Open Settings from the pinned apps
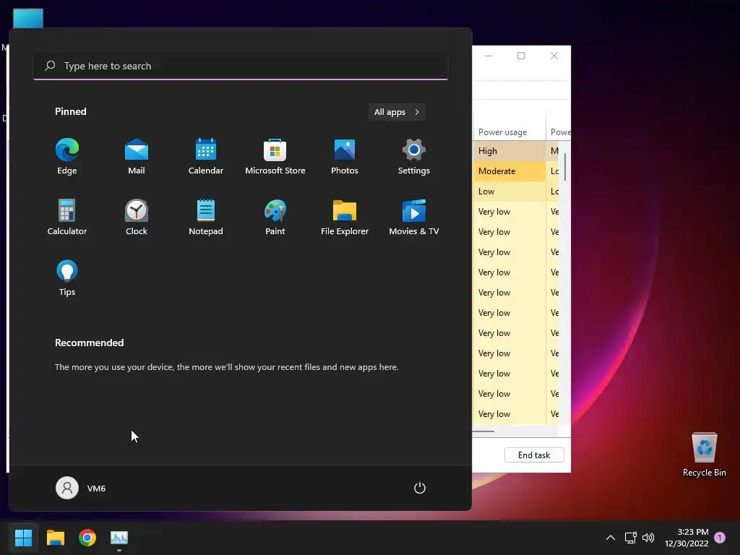Screen dimensions: 740x555 [x=414, y=157]
